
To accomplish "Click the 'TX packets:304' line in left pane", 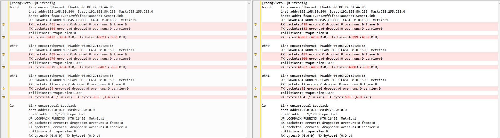I will tap(80, 29).
